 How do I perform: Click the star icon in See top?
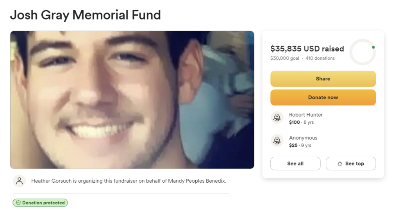pos(340,164)
